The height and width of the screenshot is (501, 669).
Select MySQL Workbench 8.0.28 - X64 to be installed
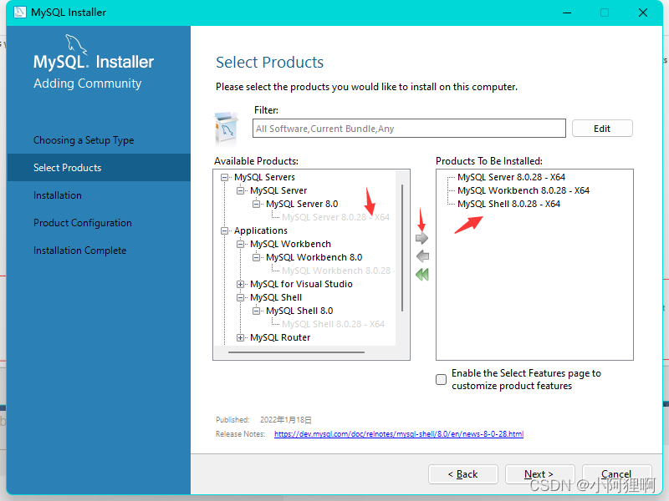pos(523,190)
